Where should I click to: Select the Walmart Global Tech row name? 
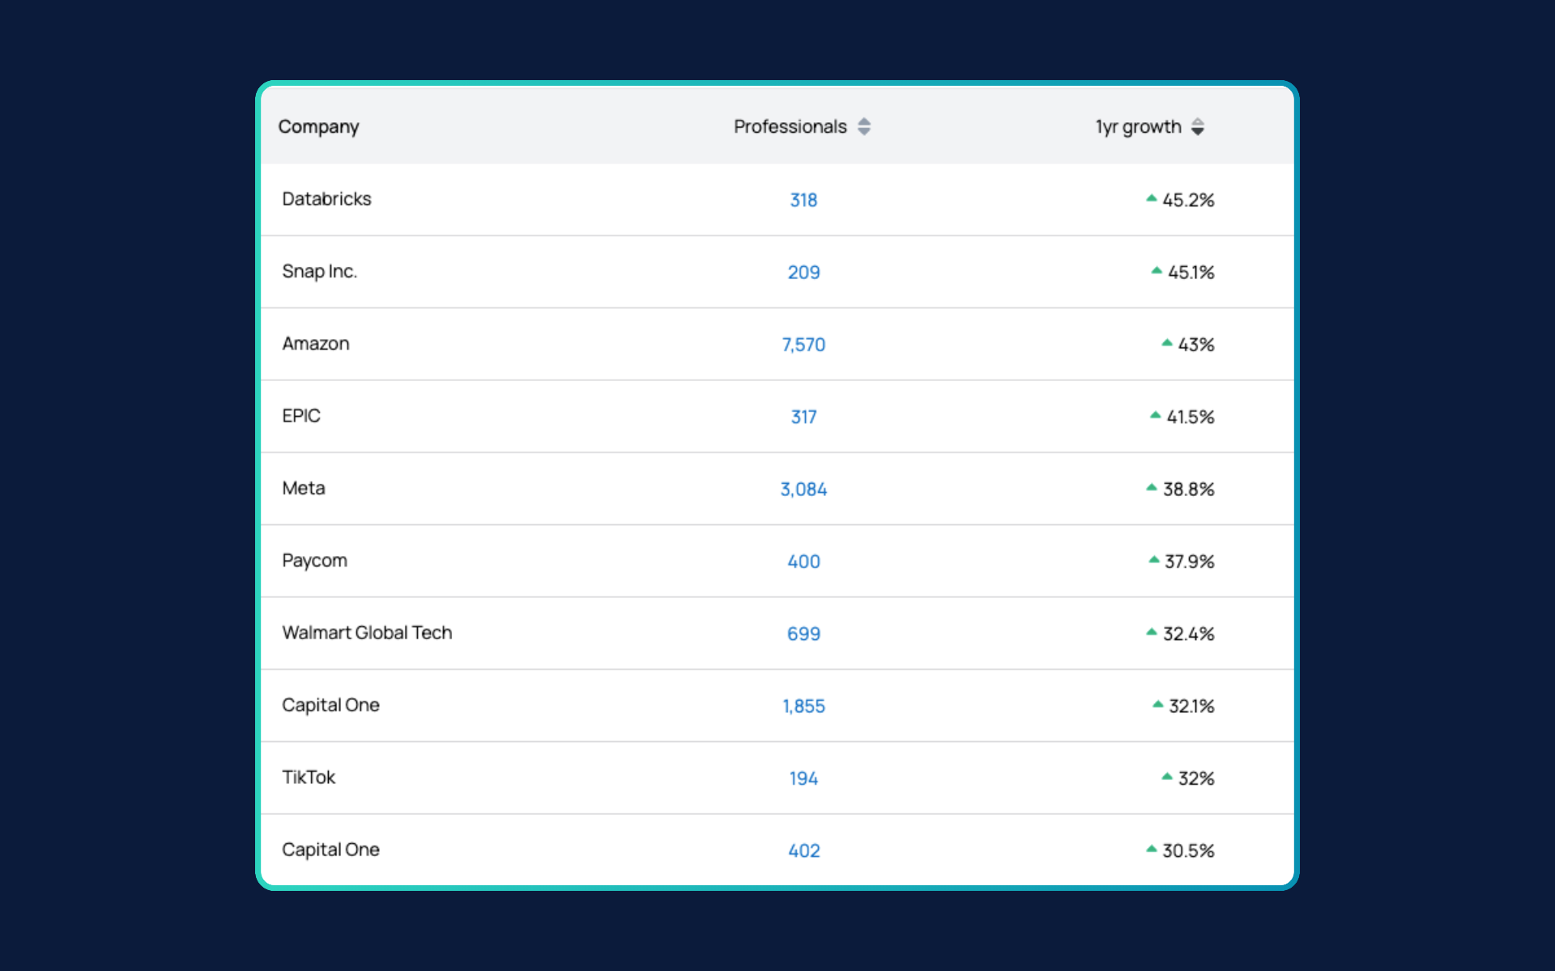click(367, 633)
